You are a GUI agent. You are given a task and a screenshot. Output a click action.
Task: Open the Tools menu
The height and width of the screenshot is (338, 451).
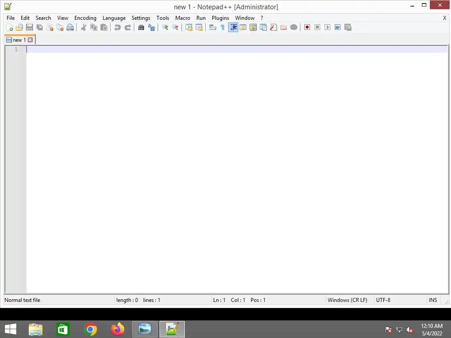163,18
